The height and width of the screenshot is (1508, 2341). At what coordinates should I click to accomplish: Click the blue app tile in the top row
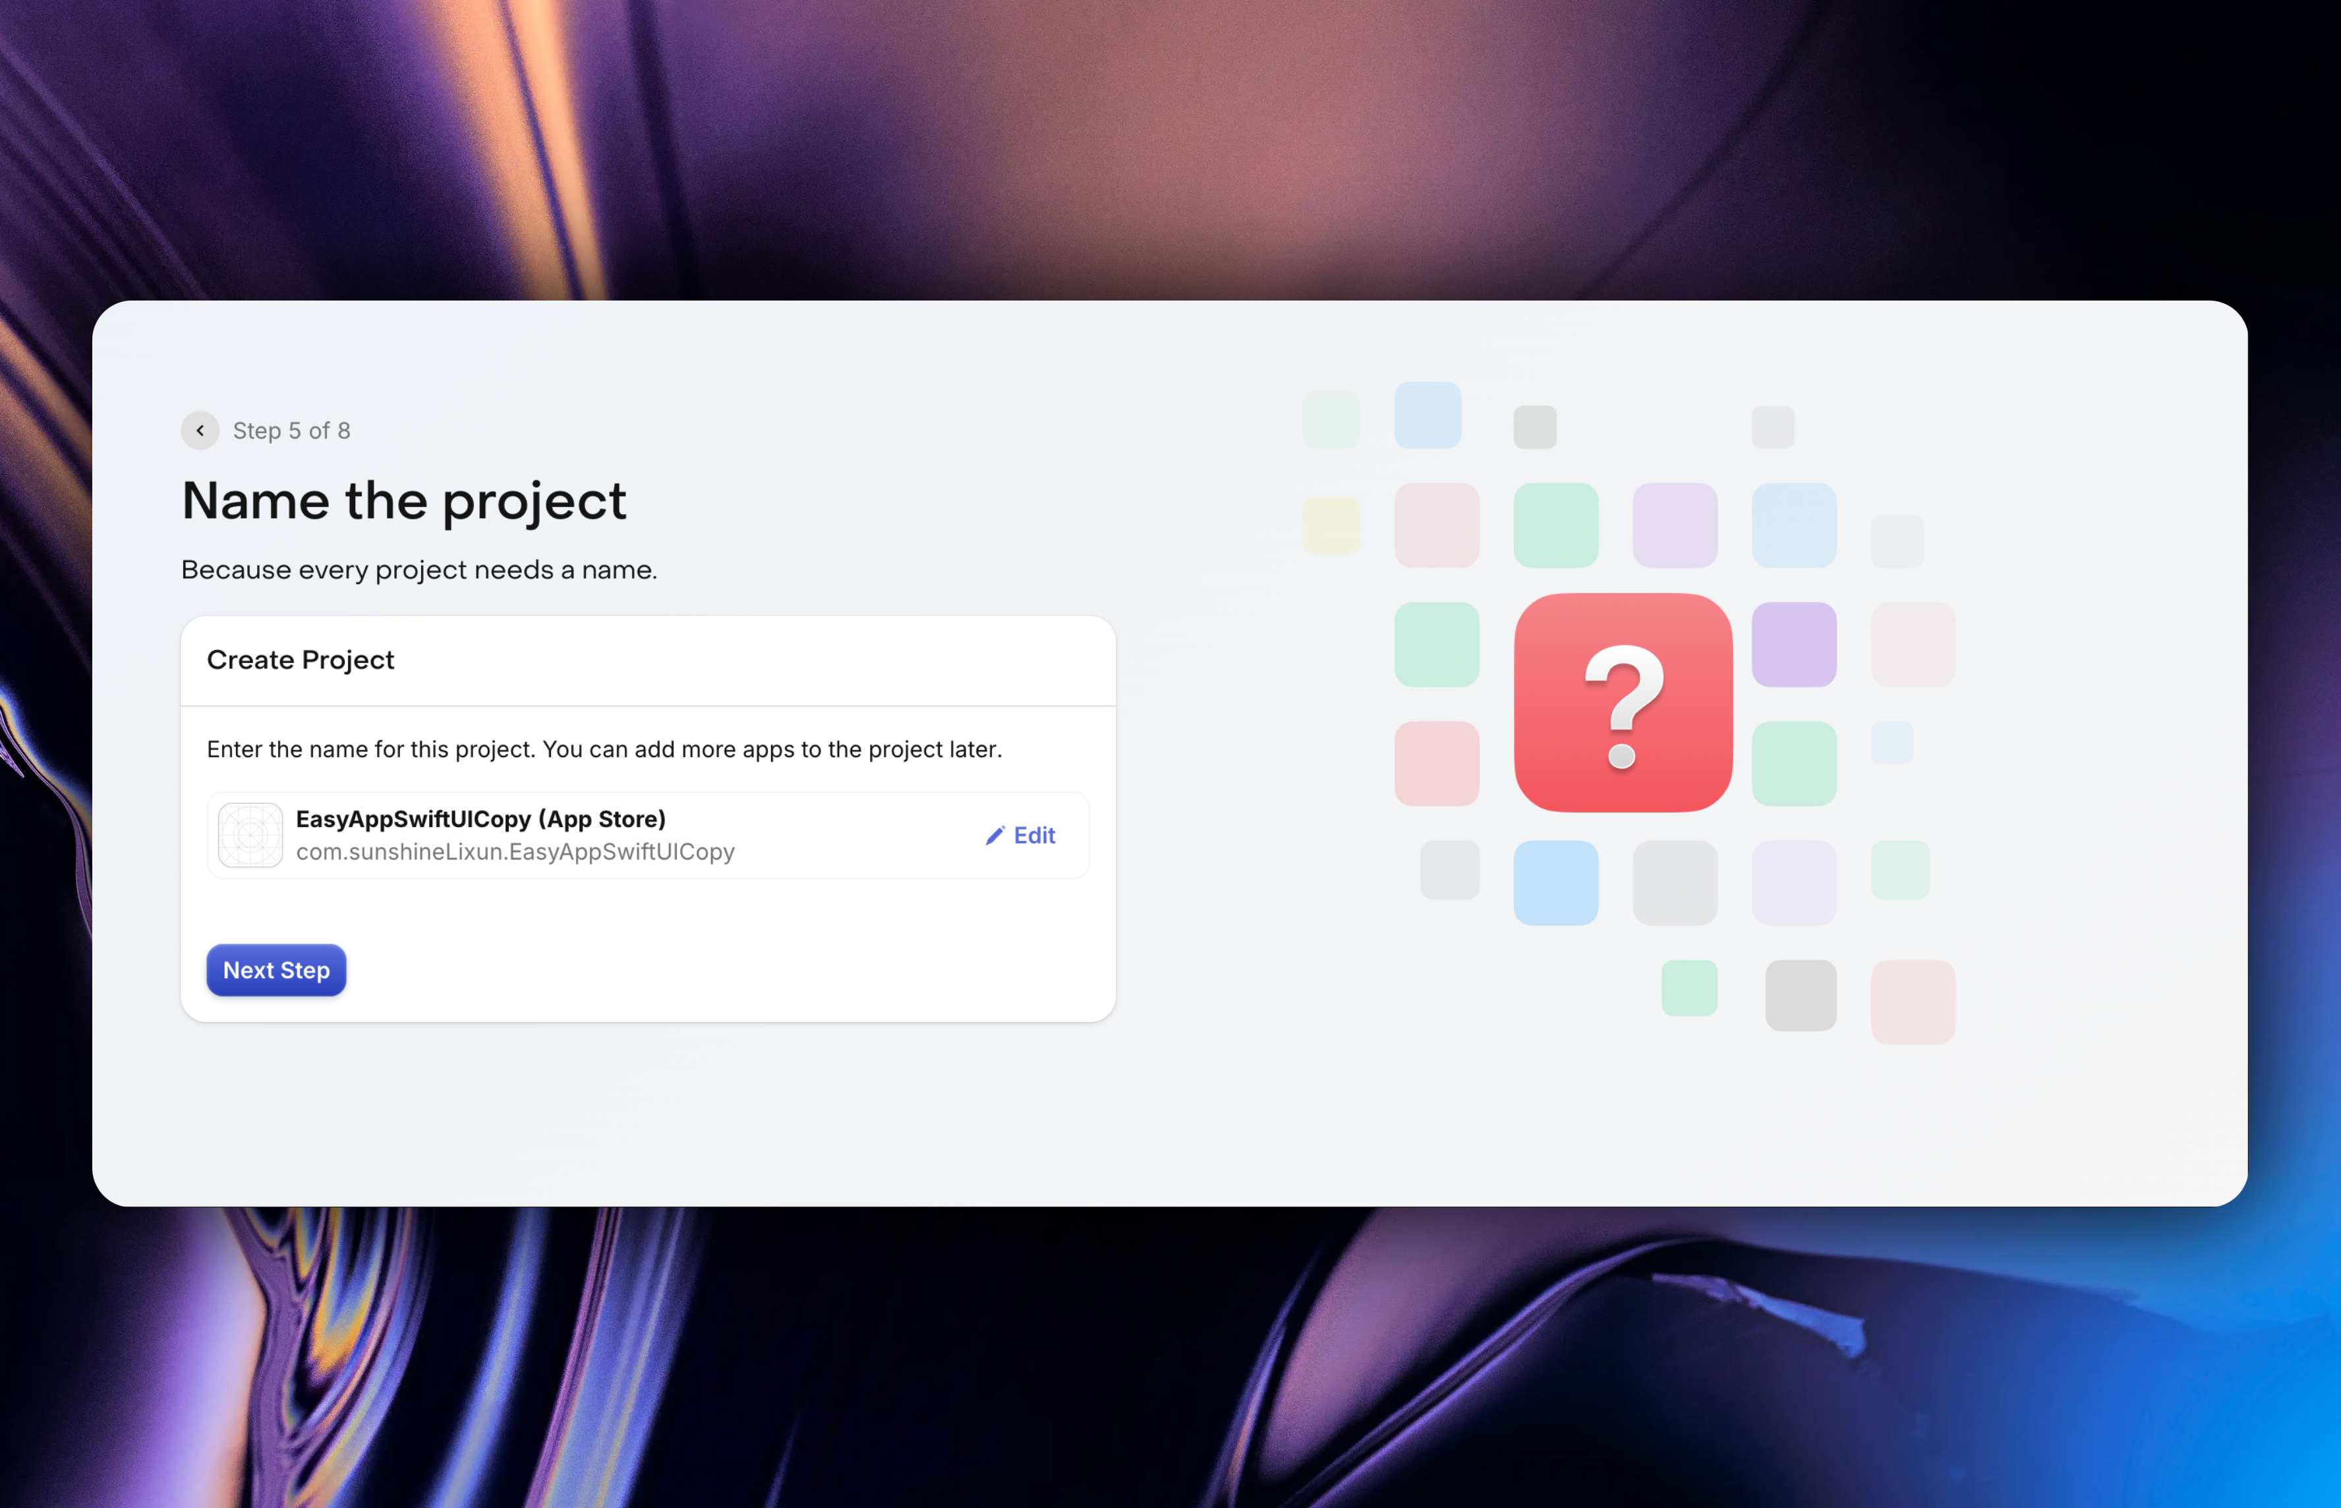pos(1428,416)
